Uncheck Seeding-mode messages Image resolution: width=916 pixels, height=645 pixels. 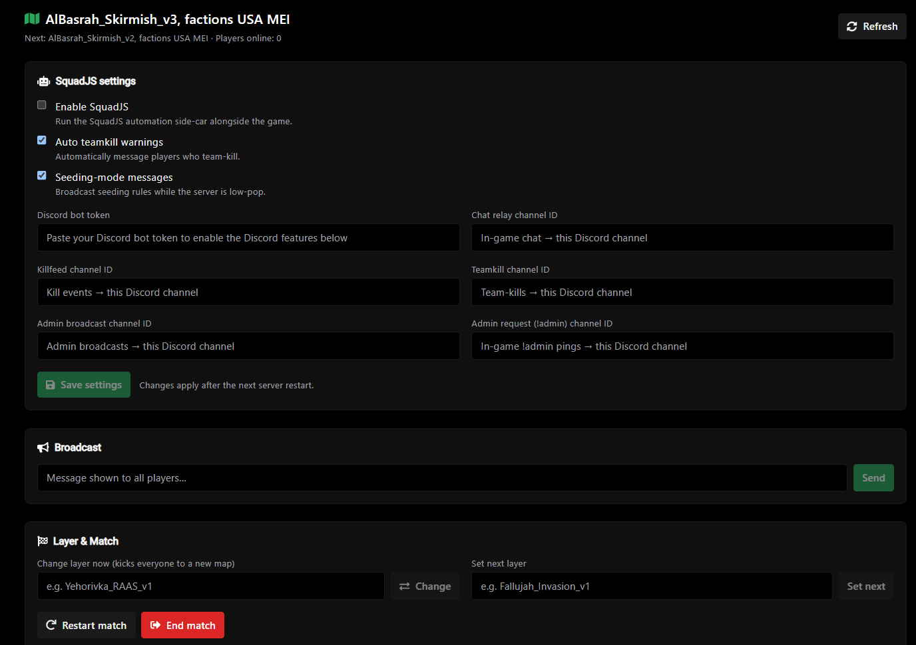click(42, 176)
